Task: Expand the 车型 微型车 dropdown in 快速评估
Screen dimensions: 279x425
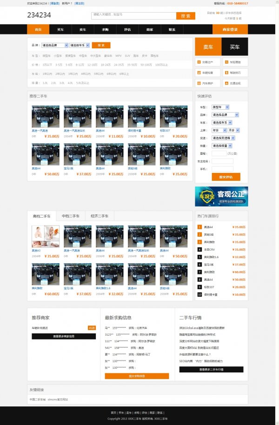Action: pos(220,107)
